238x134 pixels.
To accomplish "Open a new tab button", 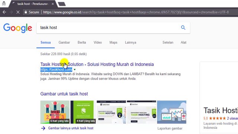I will coord(62,4).
